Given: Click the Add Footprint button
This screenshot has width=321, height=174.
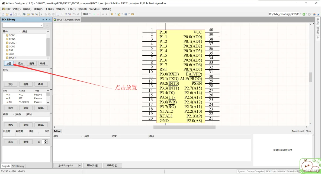Looking at the screenshot, I should (x=66, y=165).
